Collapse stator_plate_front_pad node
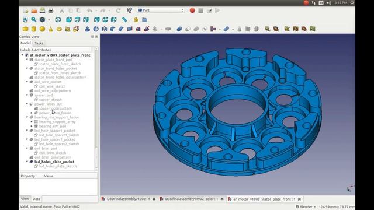The width and height of the screenshot is (374, 210). point(27,60)
